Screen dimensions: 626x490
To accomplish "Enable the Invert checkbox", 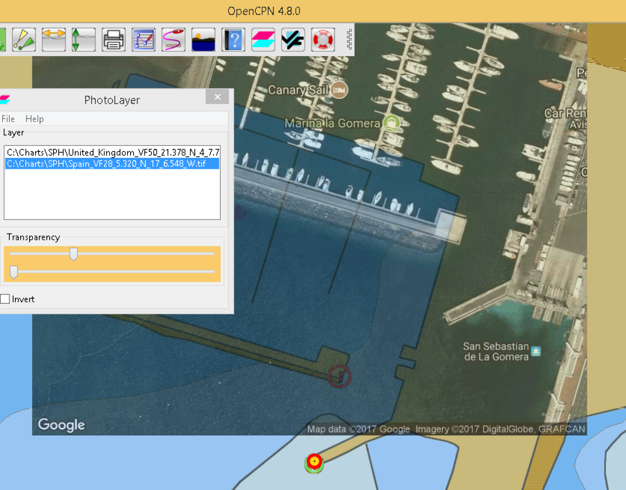I will (x=5, y=299).
